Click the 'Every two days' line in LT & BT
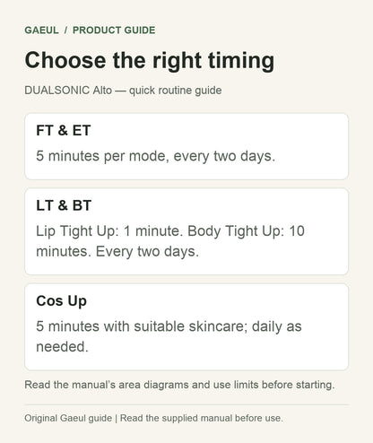Viewport: 373px width, 443px height. click(147, 252)
